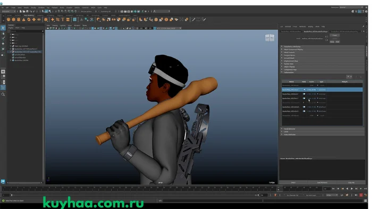This screenshot has height=209, width=372.
Task: Click the play forward button
Action: (352, 189)
